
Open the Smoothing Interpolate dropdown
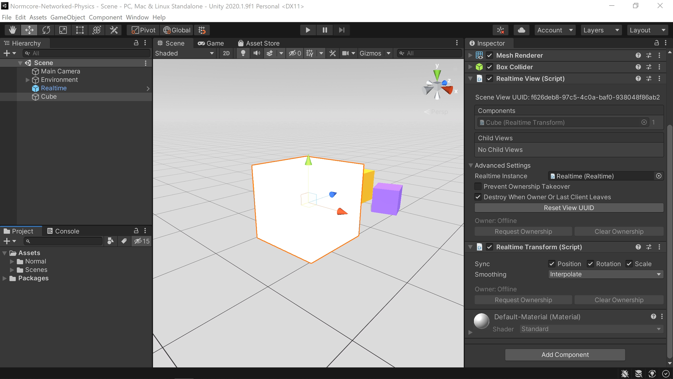605,274
